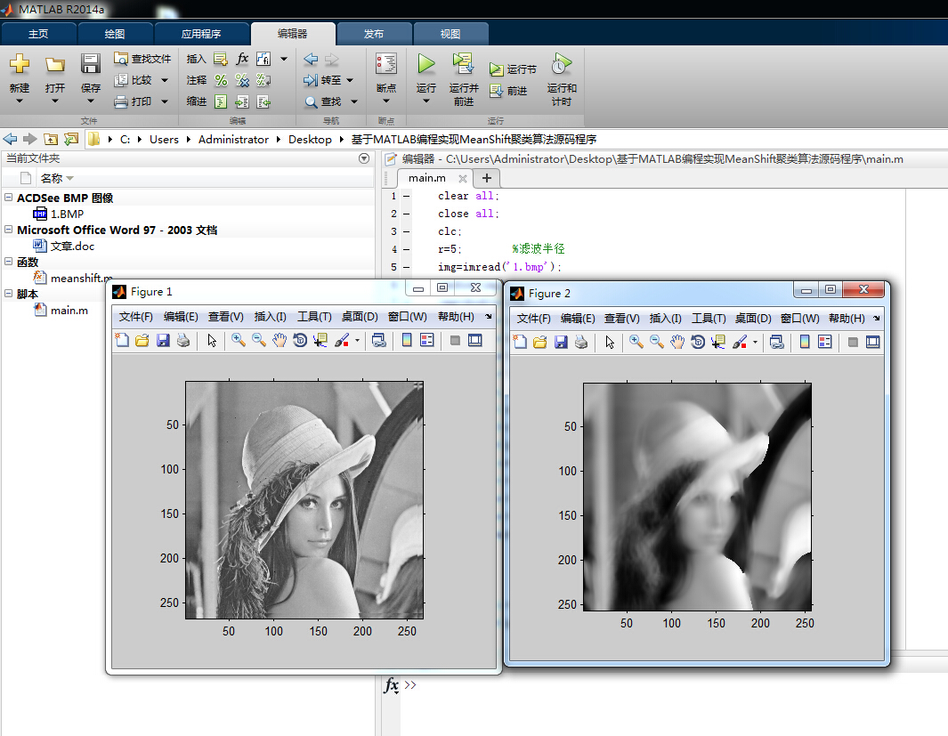
Task: Click Edit Plot arrow in Figure 2
Action: point(610,342)
